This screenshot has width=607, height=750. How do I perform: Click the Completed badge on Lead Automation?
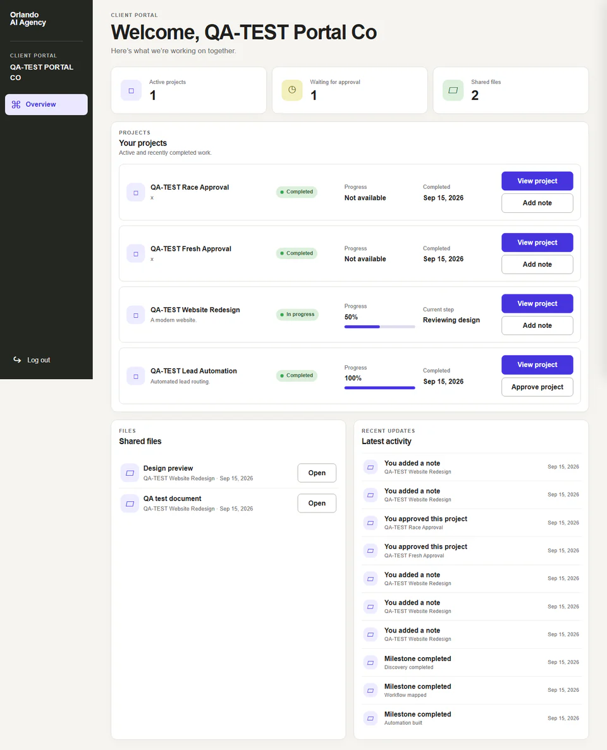[x=297, y=375]
